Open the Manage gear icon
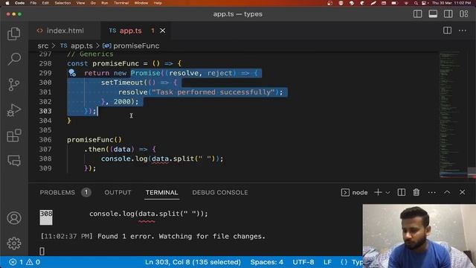Viewport: 476px width, 268px height. point(14,243)
